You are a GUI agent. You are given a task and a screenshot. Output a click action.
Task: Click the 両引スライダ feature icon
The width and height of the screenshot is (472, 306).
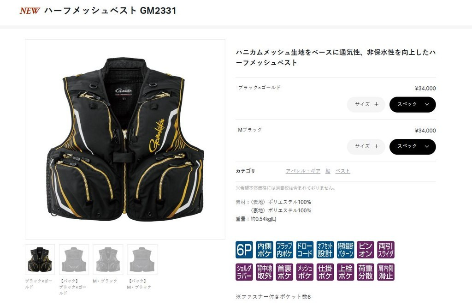(386, 250)
